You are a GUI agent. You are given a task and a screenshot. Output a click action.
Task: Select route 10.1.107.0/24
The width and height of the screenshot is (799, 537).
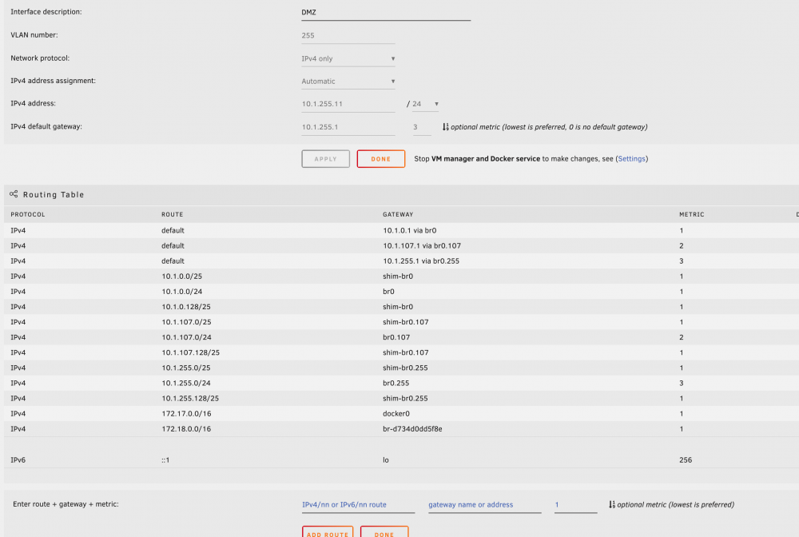(x=186, y=337)
